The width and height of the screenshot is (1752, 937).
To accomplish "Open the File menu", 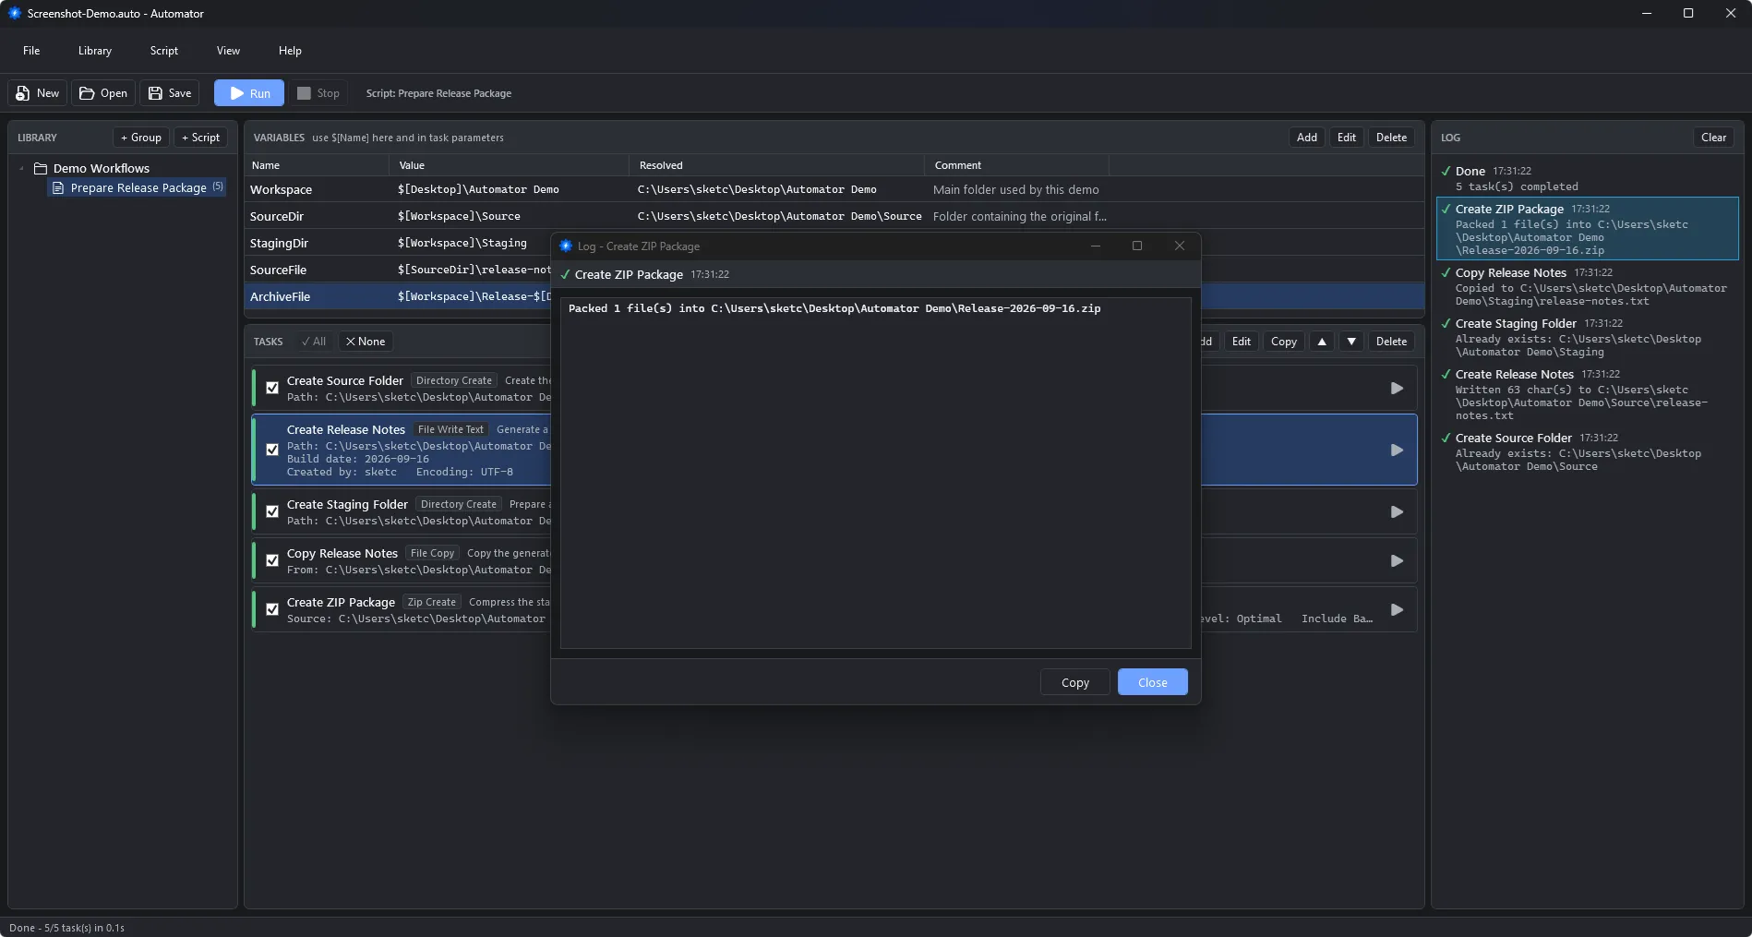I will 31,51.
